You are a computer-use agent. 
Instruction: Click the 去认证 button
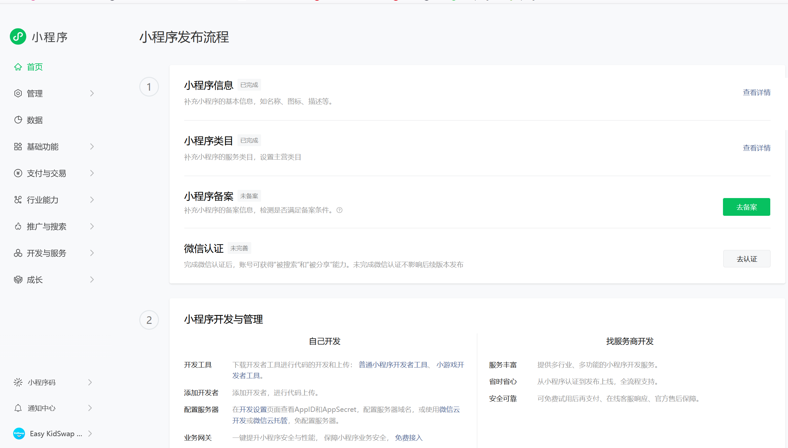[747, 259]
